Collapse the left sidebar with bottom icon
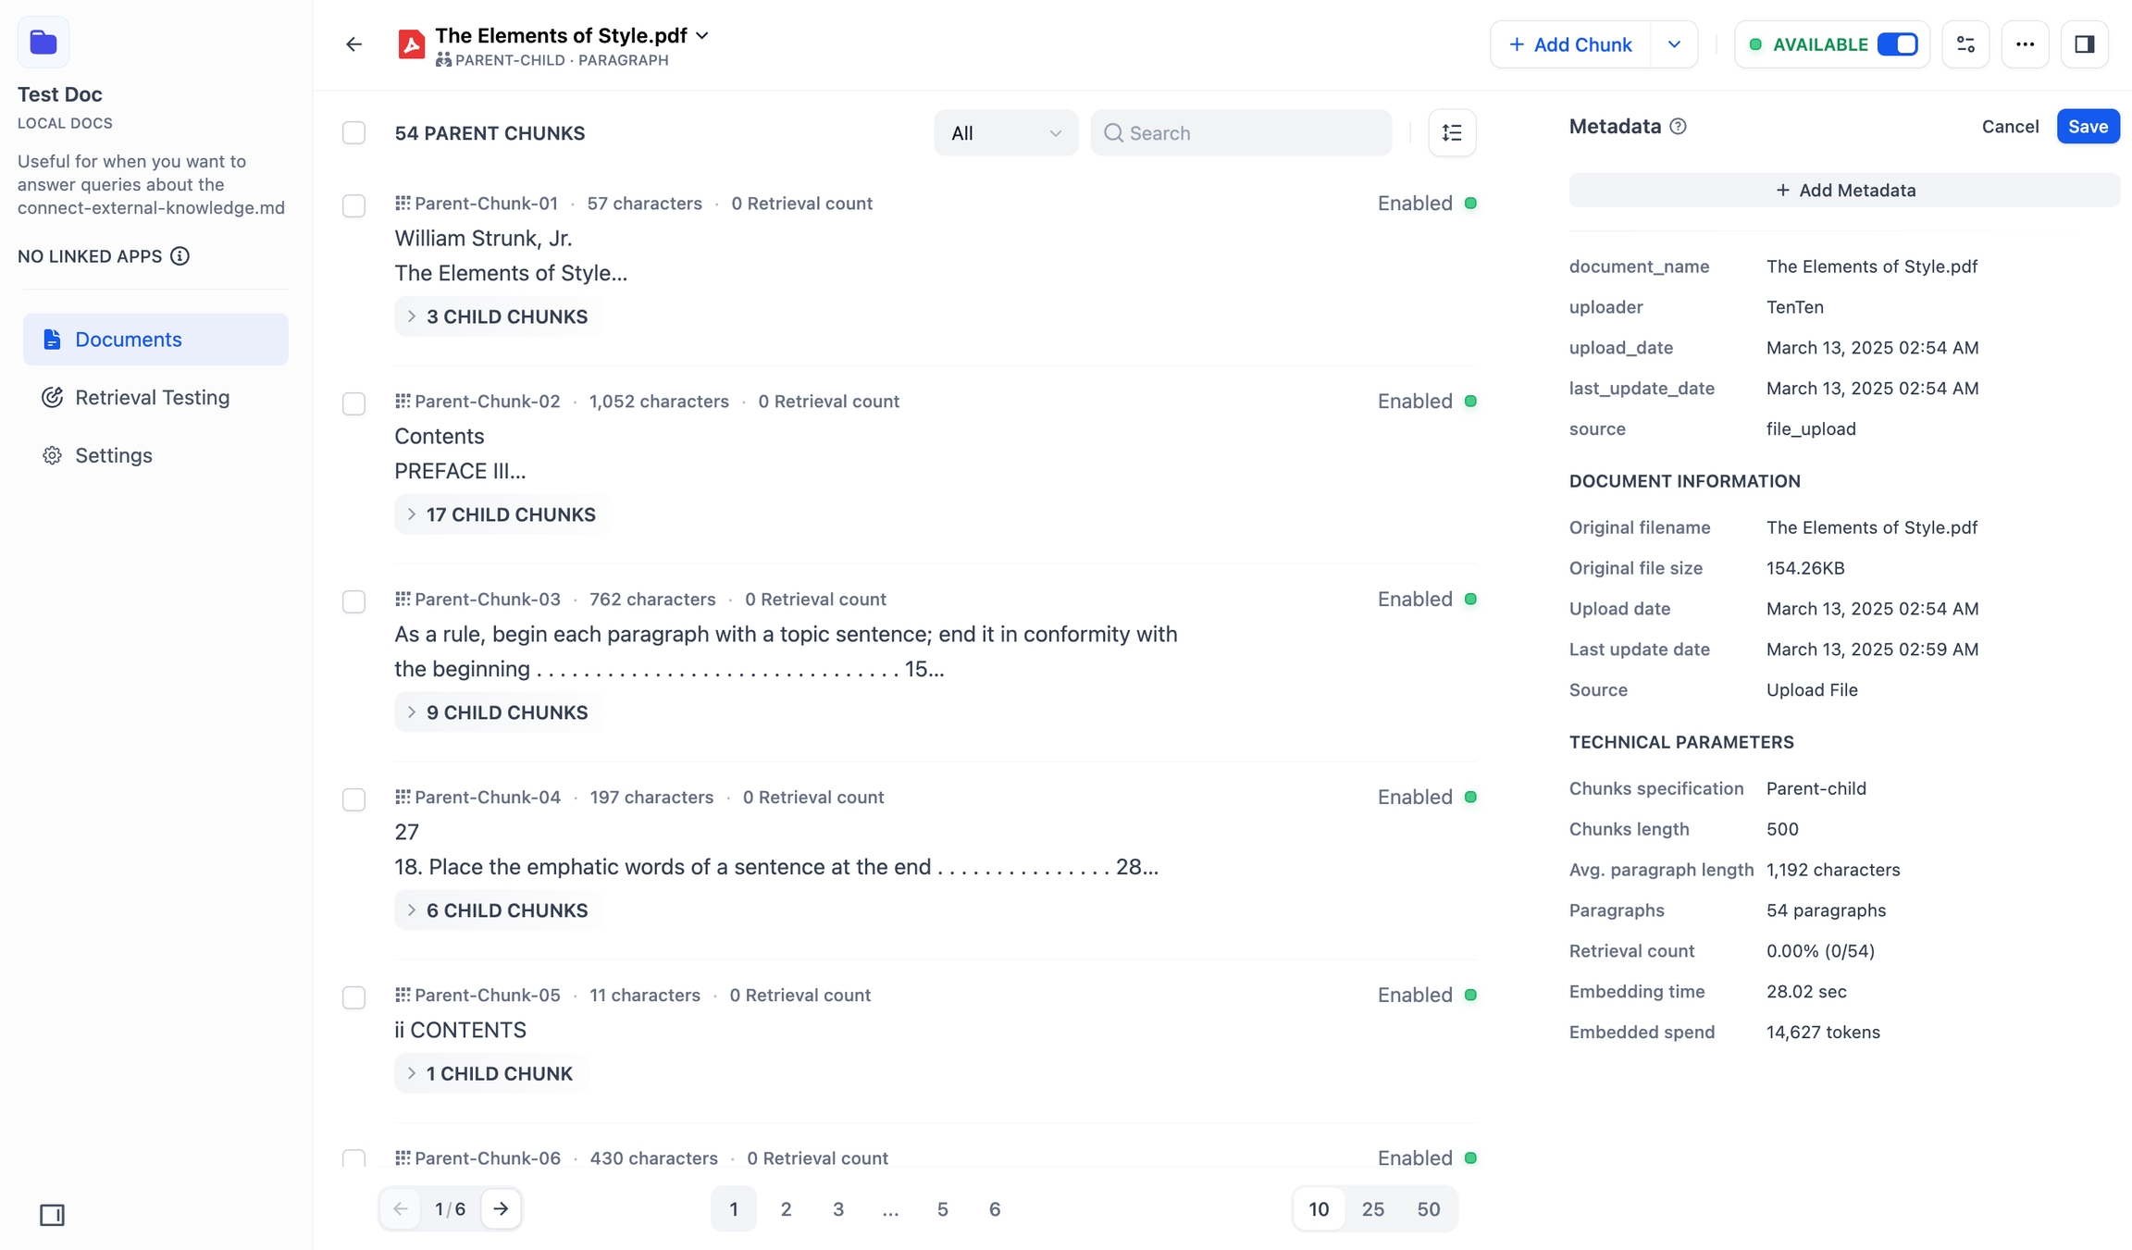Image resolution: width=2132 pixels, height=1250 pixels. 52,1215
